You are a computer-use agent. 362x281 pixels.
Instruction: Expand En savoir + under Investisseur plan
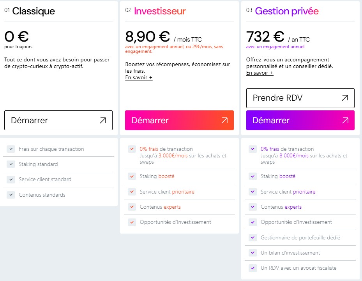[139, 78]
